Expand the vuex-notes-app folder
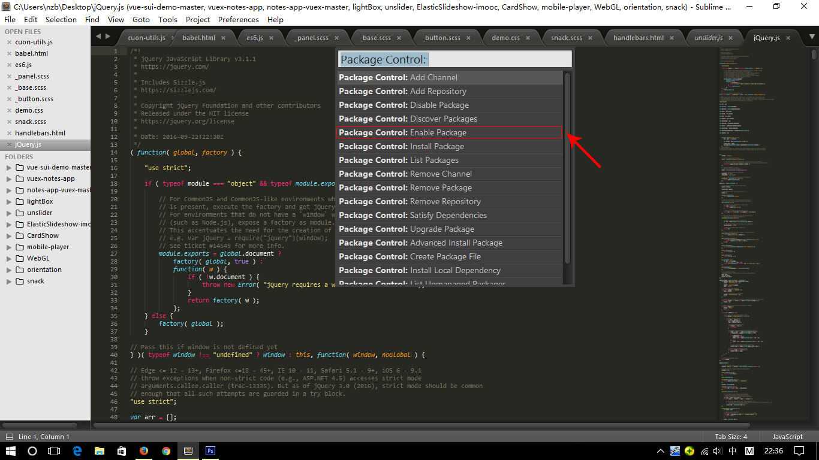819x460 pixels. [x=9, y=179]
